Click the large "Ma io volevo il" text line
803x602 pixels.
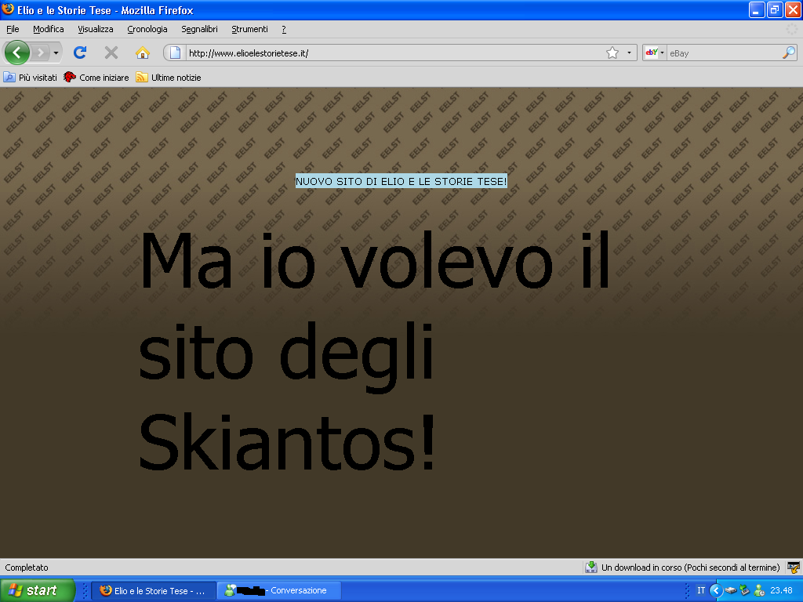click(x=375, y=262)
